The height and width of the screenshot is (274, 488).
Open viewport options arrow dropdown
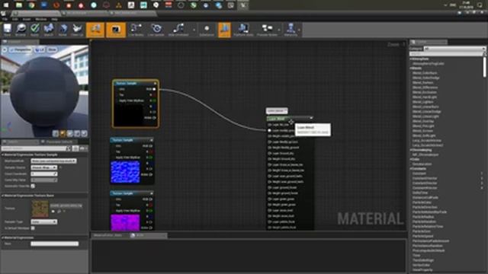pos(5,49)
